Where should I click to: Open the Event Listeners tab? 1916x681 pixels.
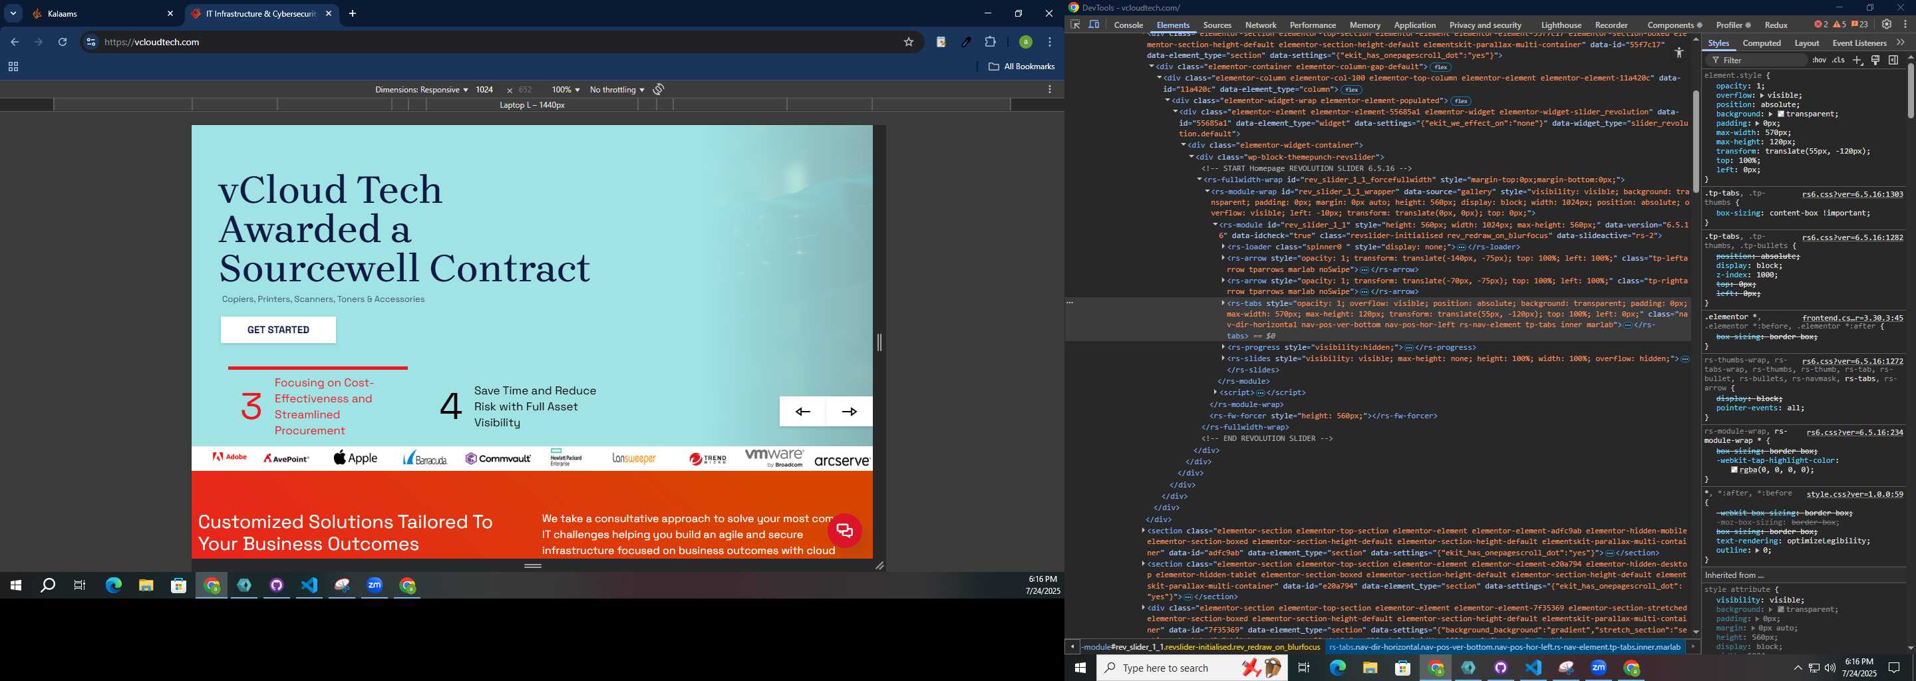1859,43
